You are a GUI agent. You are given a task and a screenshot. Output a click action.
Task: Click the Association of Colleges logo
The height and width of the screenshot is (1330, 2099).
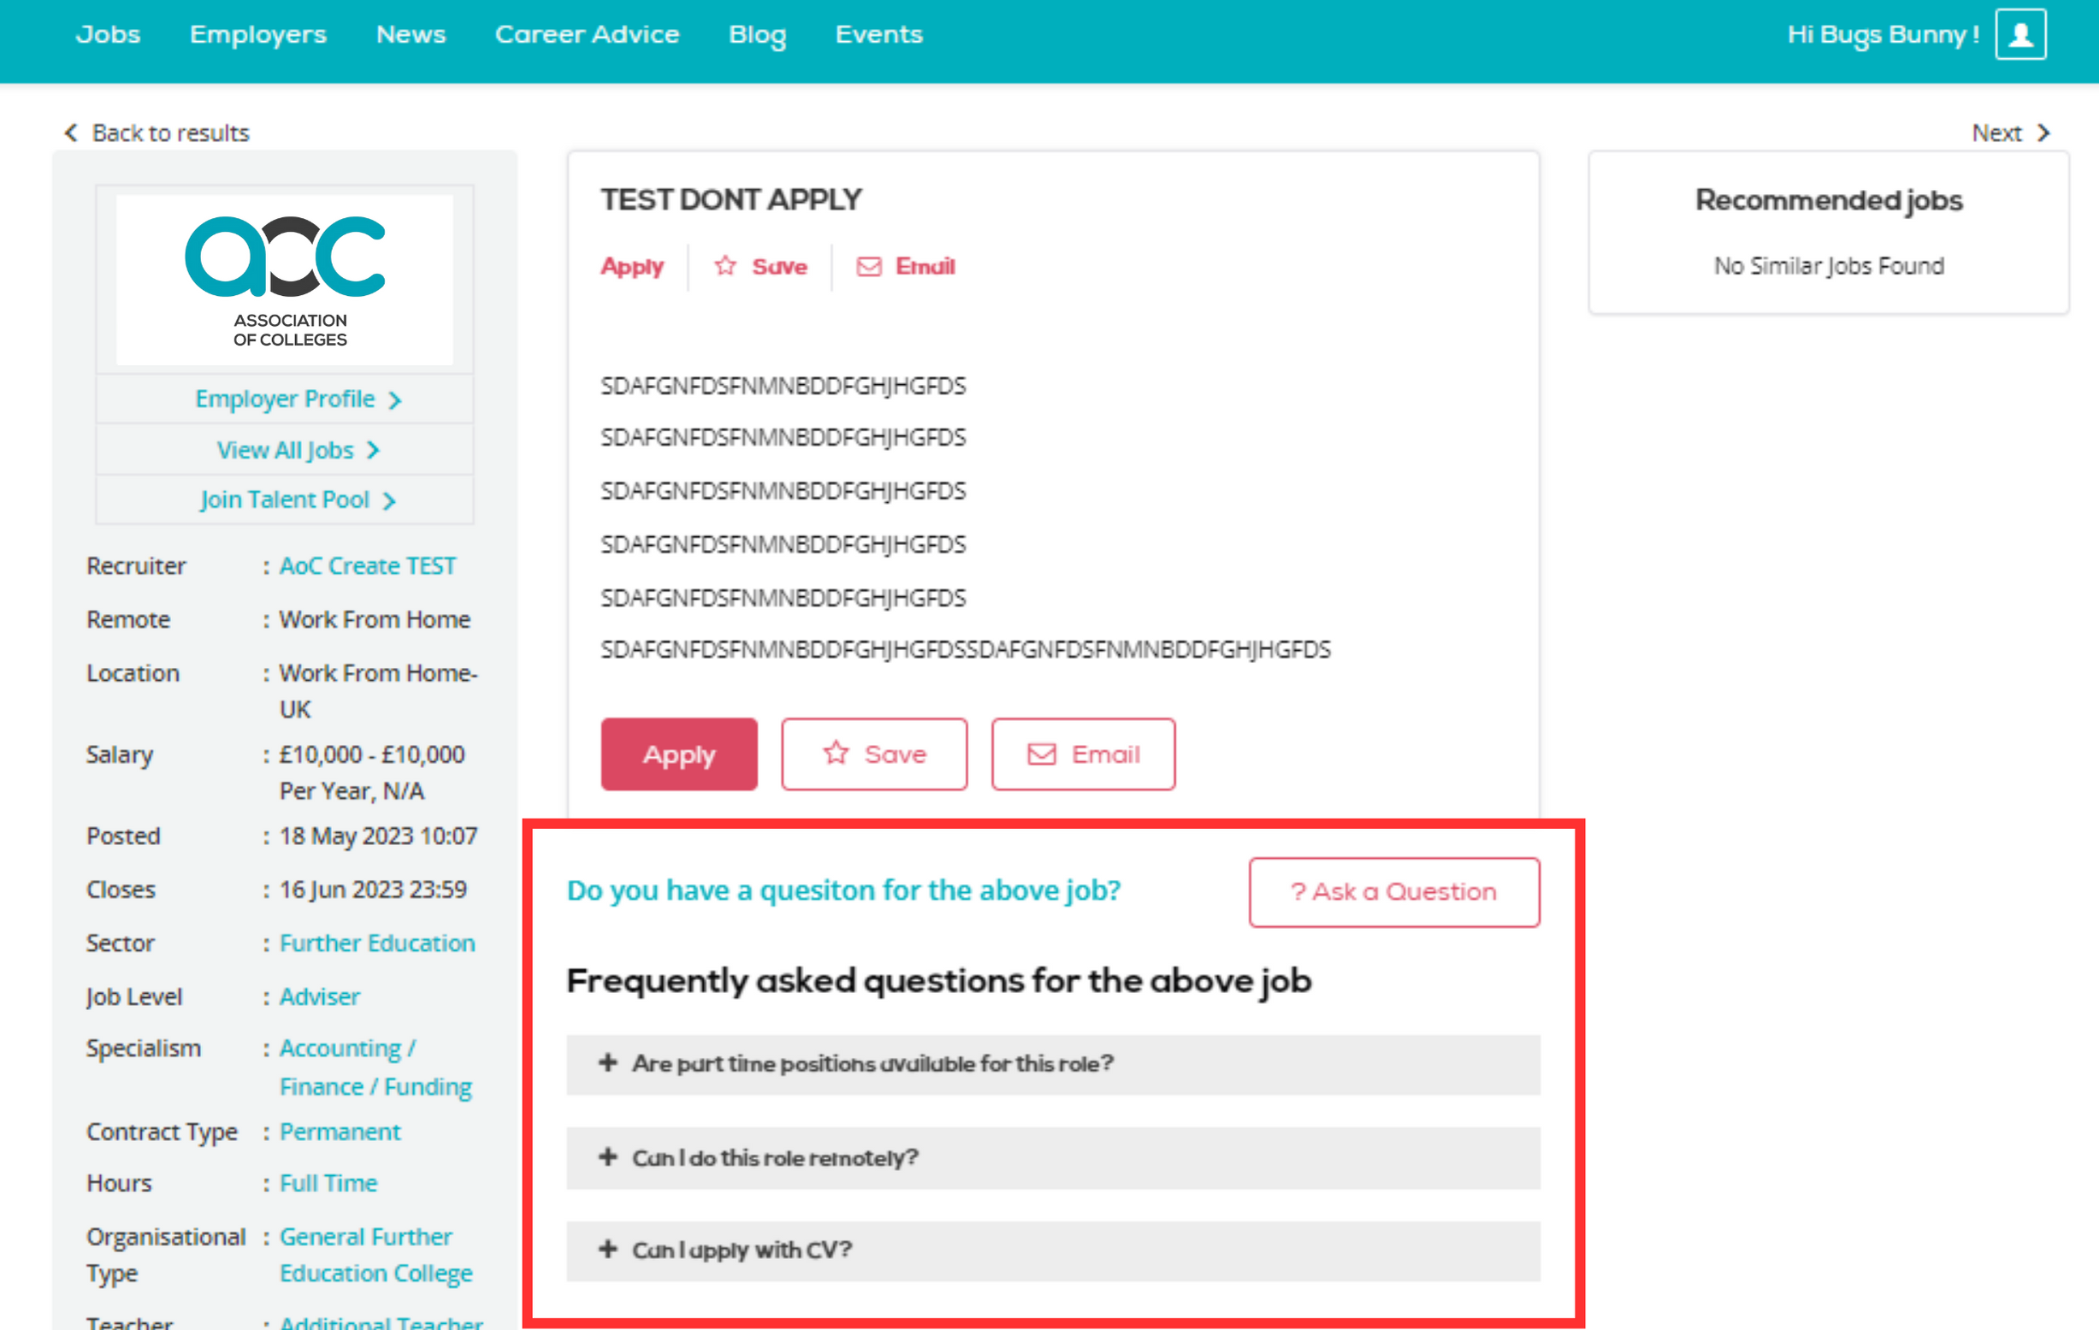tap(285, 280)
